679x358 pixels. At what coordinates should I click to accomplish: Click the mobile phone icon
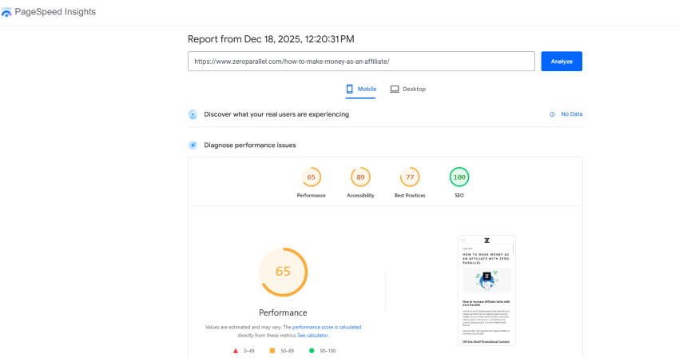coord(349,89)
